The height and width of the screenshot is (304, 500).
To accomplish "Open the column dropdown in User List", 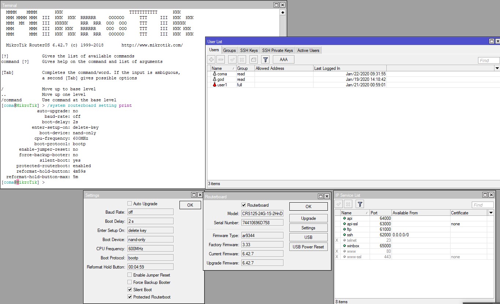I will click(497, 68).
